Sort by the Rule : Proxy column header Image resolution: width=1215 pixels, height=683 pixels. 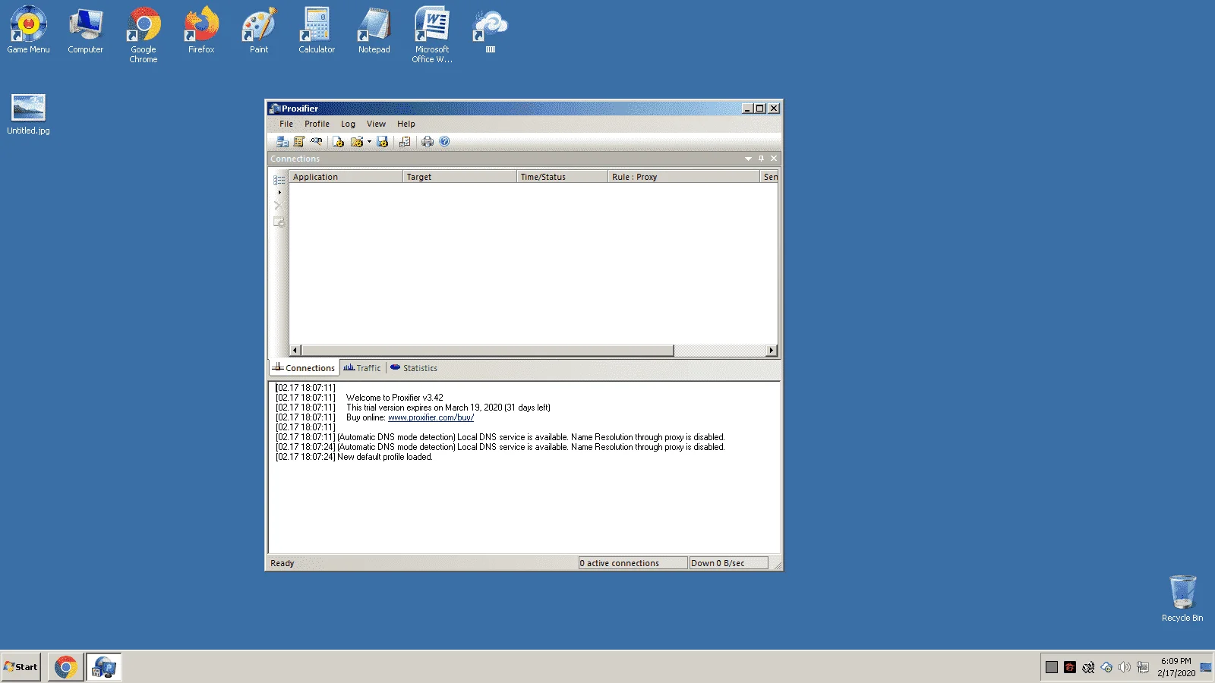683,177
